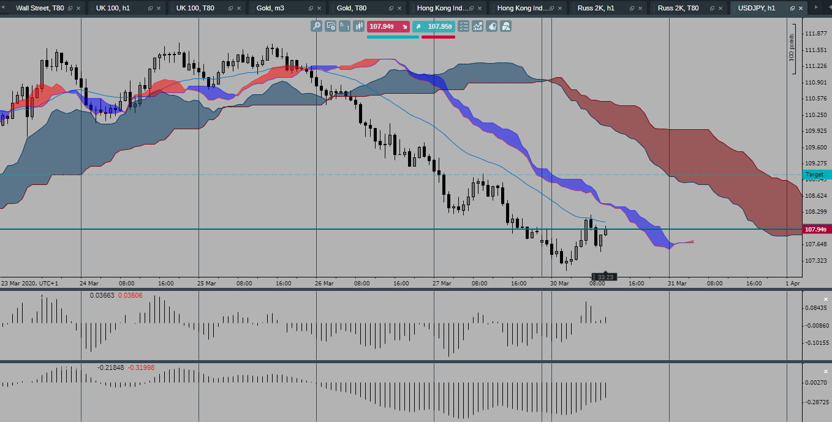Click the red sell button 107.949
This screenshot has width=832, height=422.
coord(388,26)
